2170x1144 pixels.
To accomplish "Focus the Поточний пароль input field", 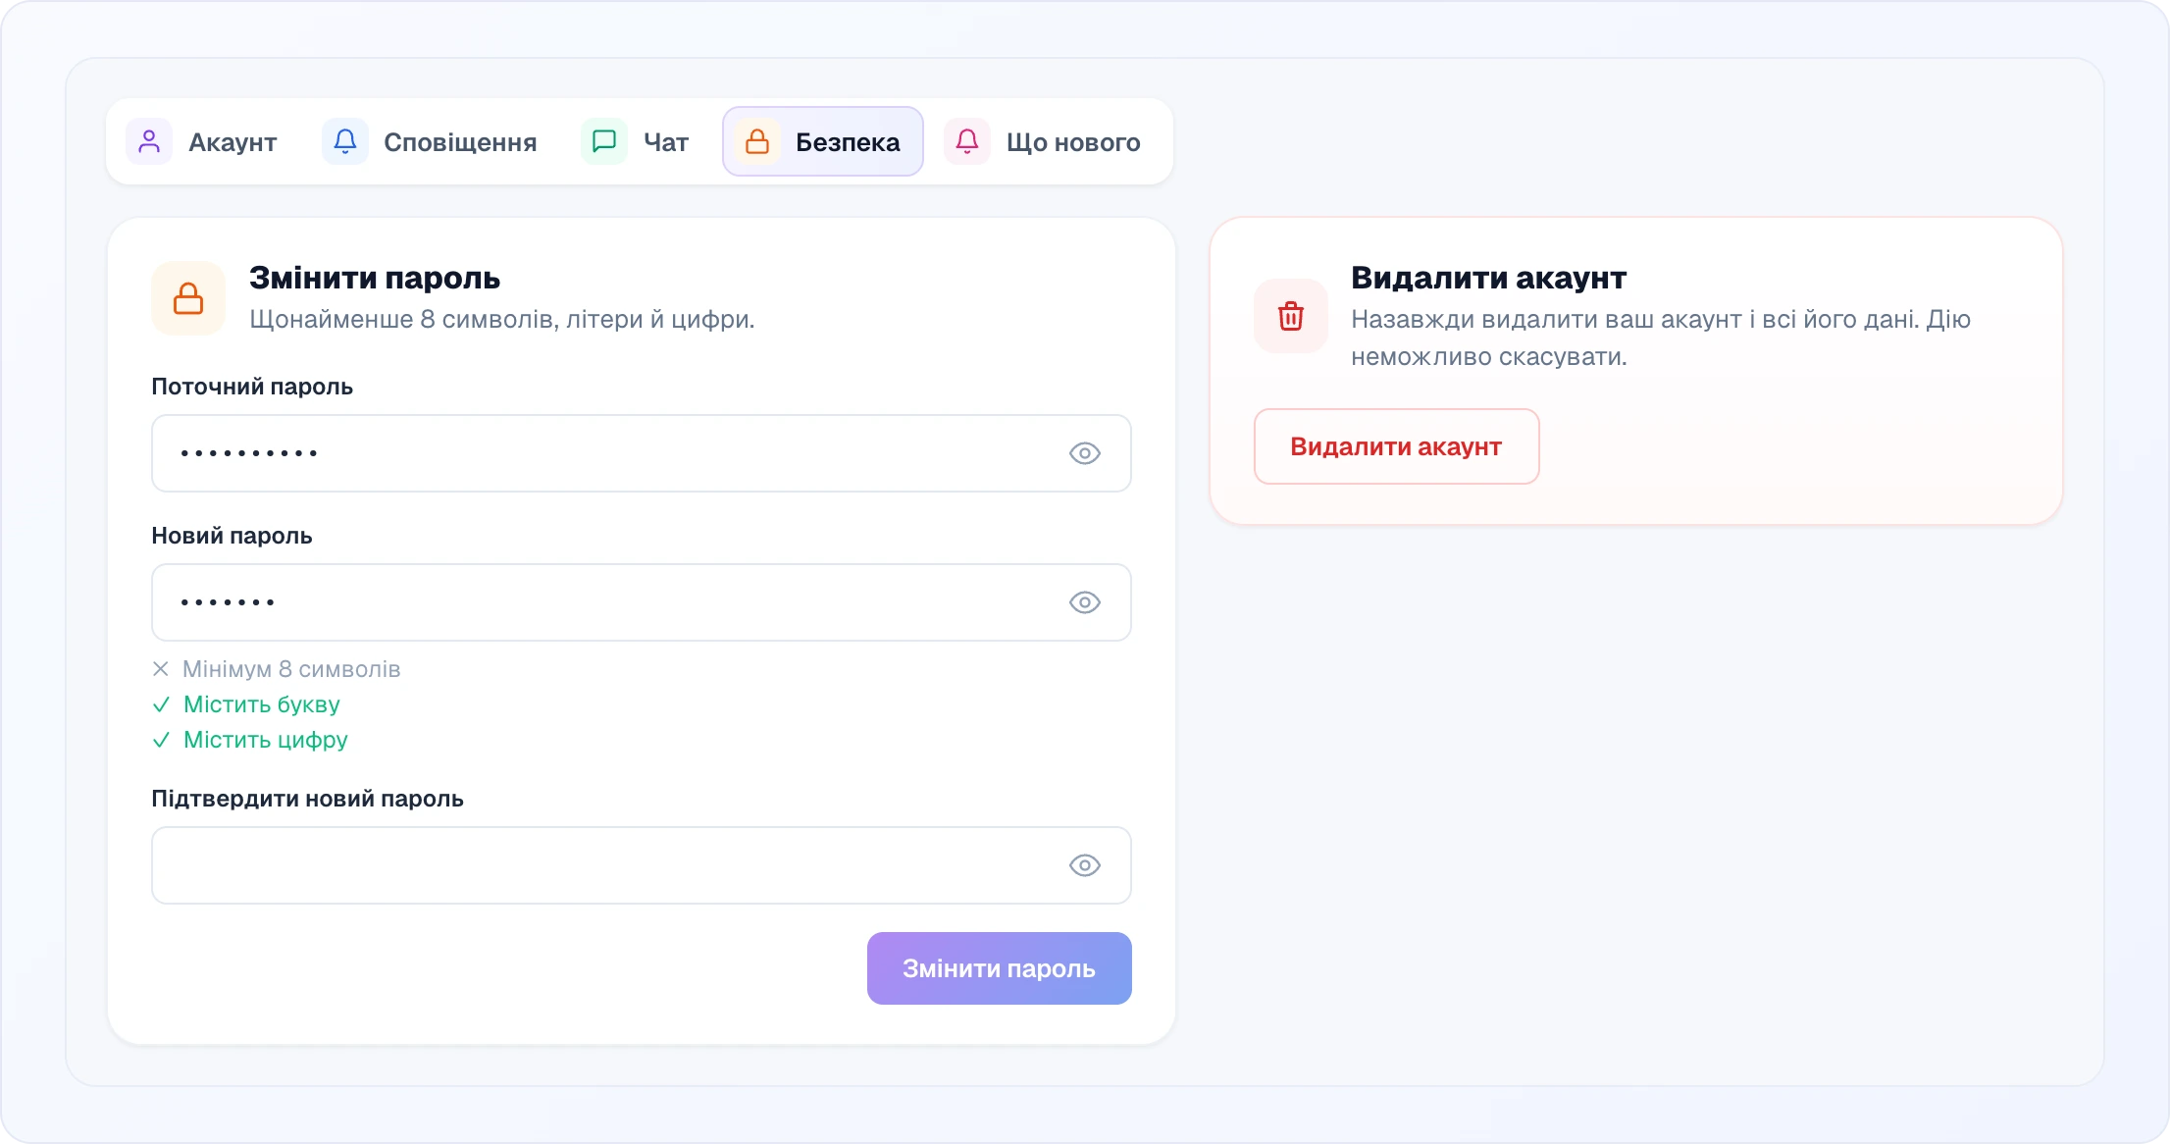I will (642, 453).
